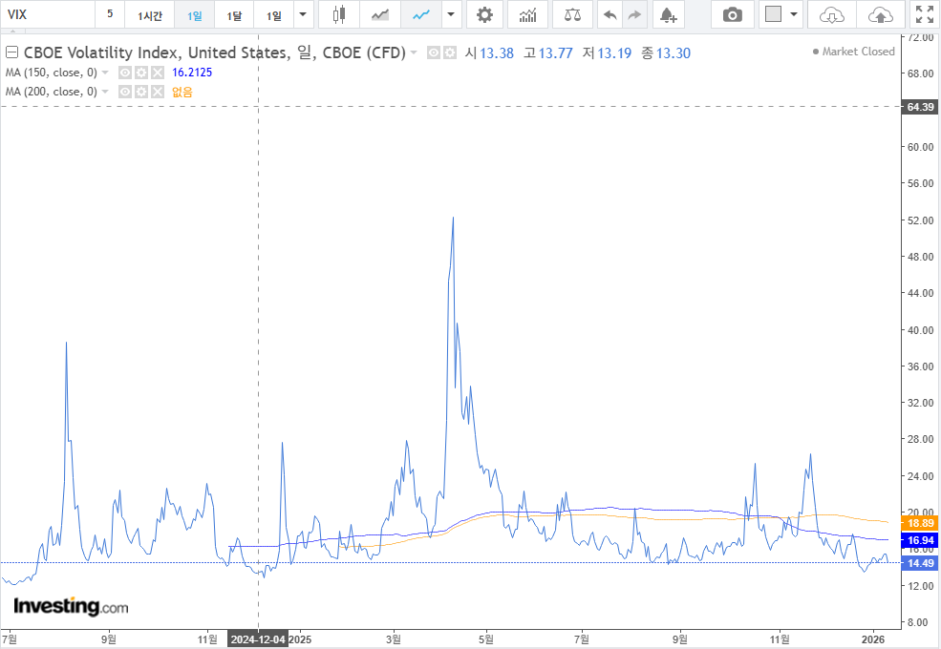Click the 2024-12-04 date label on time axis
The height and width of the screenshot is (649, 941).
click(257, 639)
